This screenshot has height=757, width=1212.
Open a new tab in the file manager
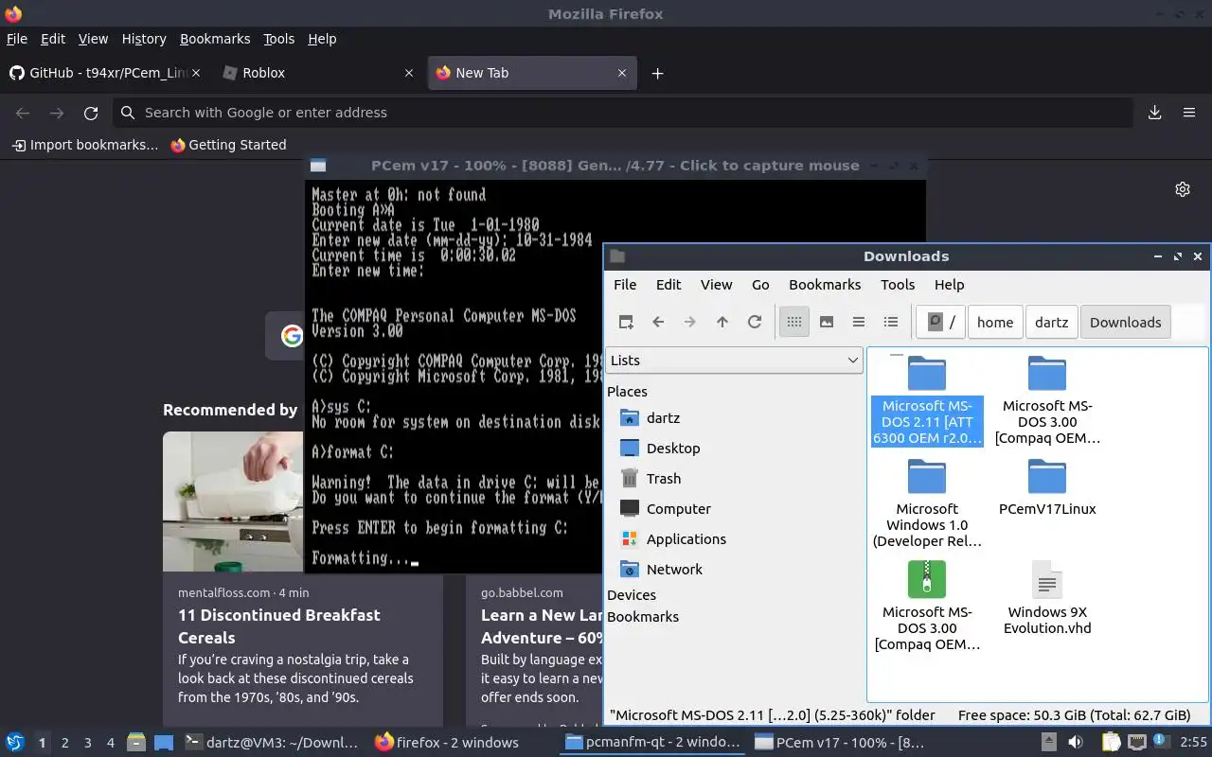pyautogui.click(x=626, y=322)
